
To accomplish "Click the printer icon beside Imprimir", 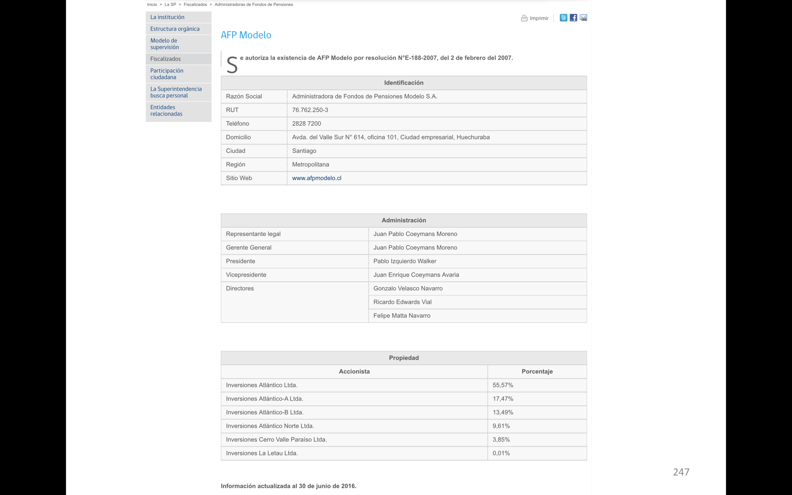I will click(x=524, y=18).
